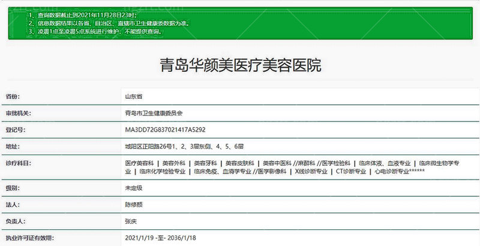The image size is (480, 246).
Task: Click the 地址 row label
Action: coord(13,147)
